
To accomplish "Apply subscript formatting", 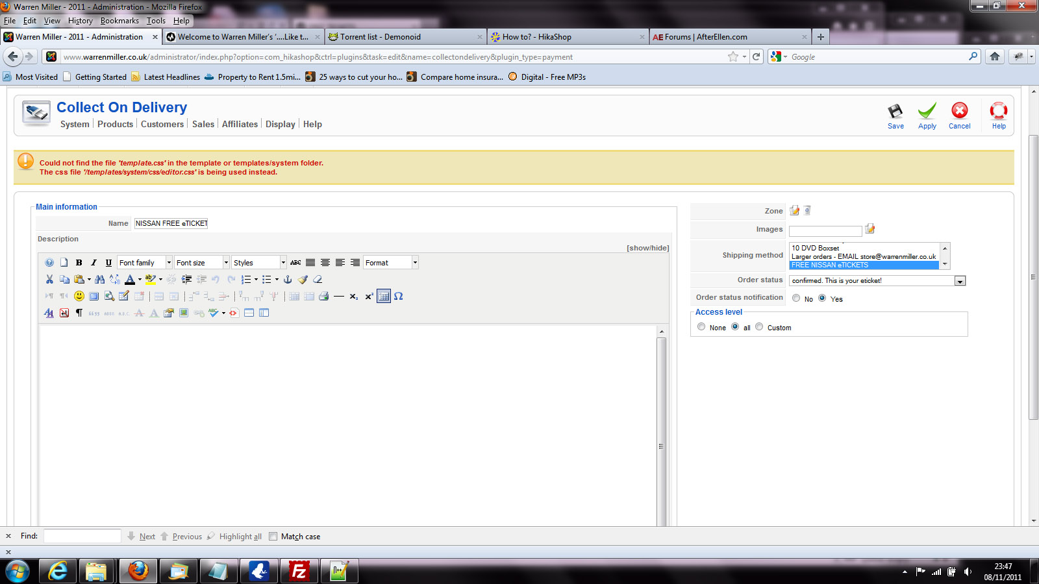I will (353, 297).
